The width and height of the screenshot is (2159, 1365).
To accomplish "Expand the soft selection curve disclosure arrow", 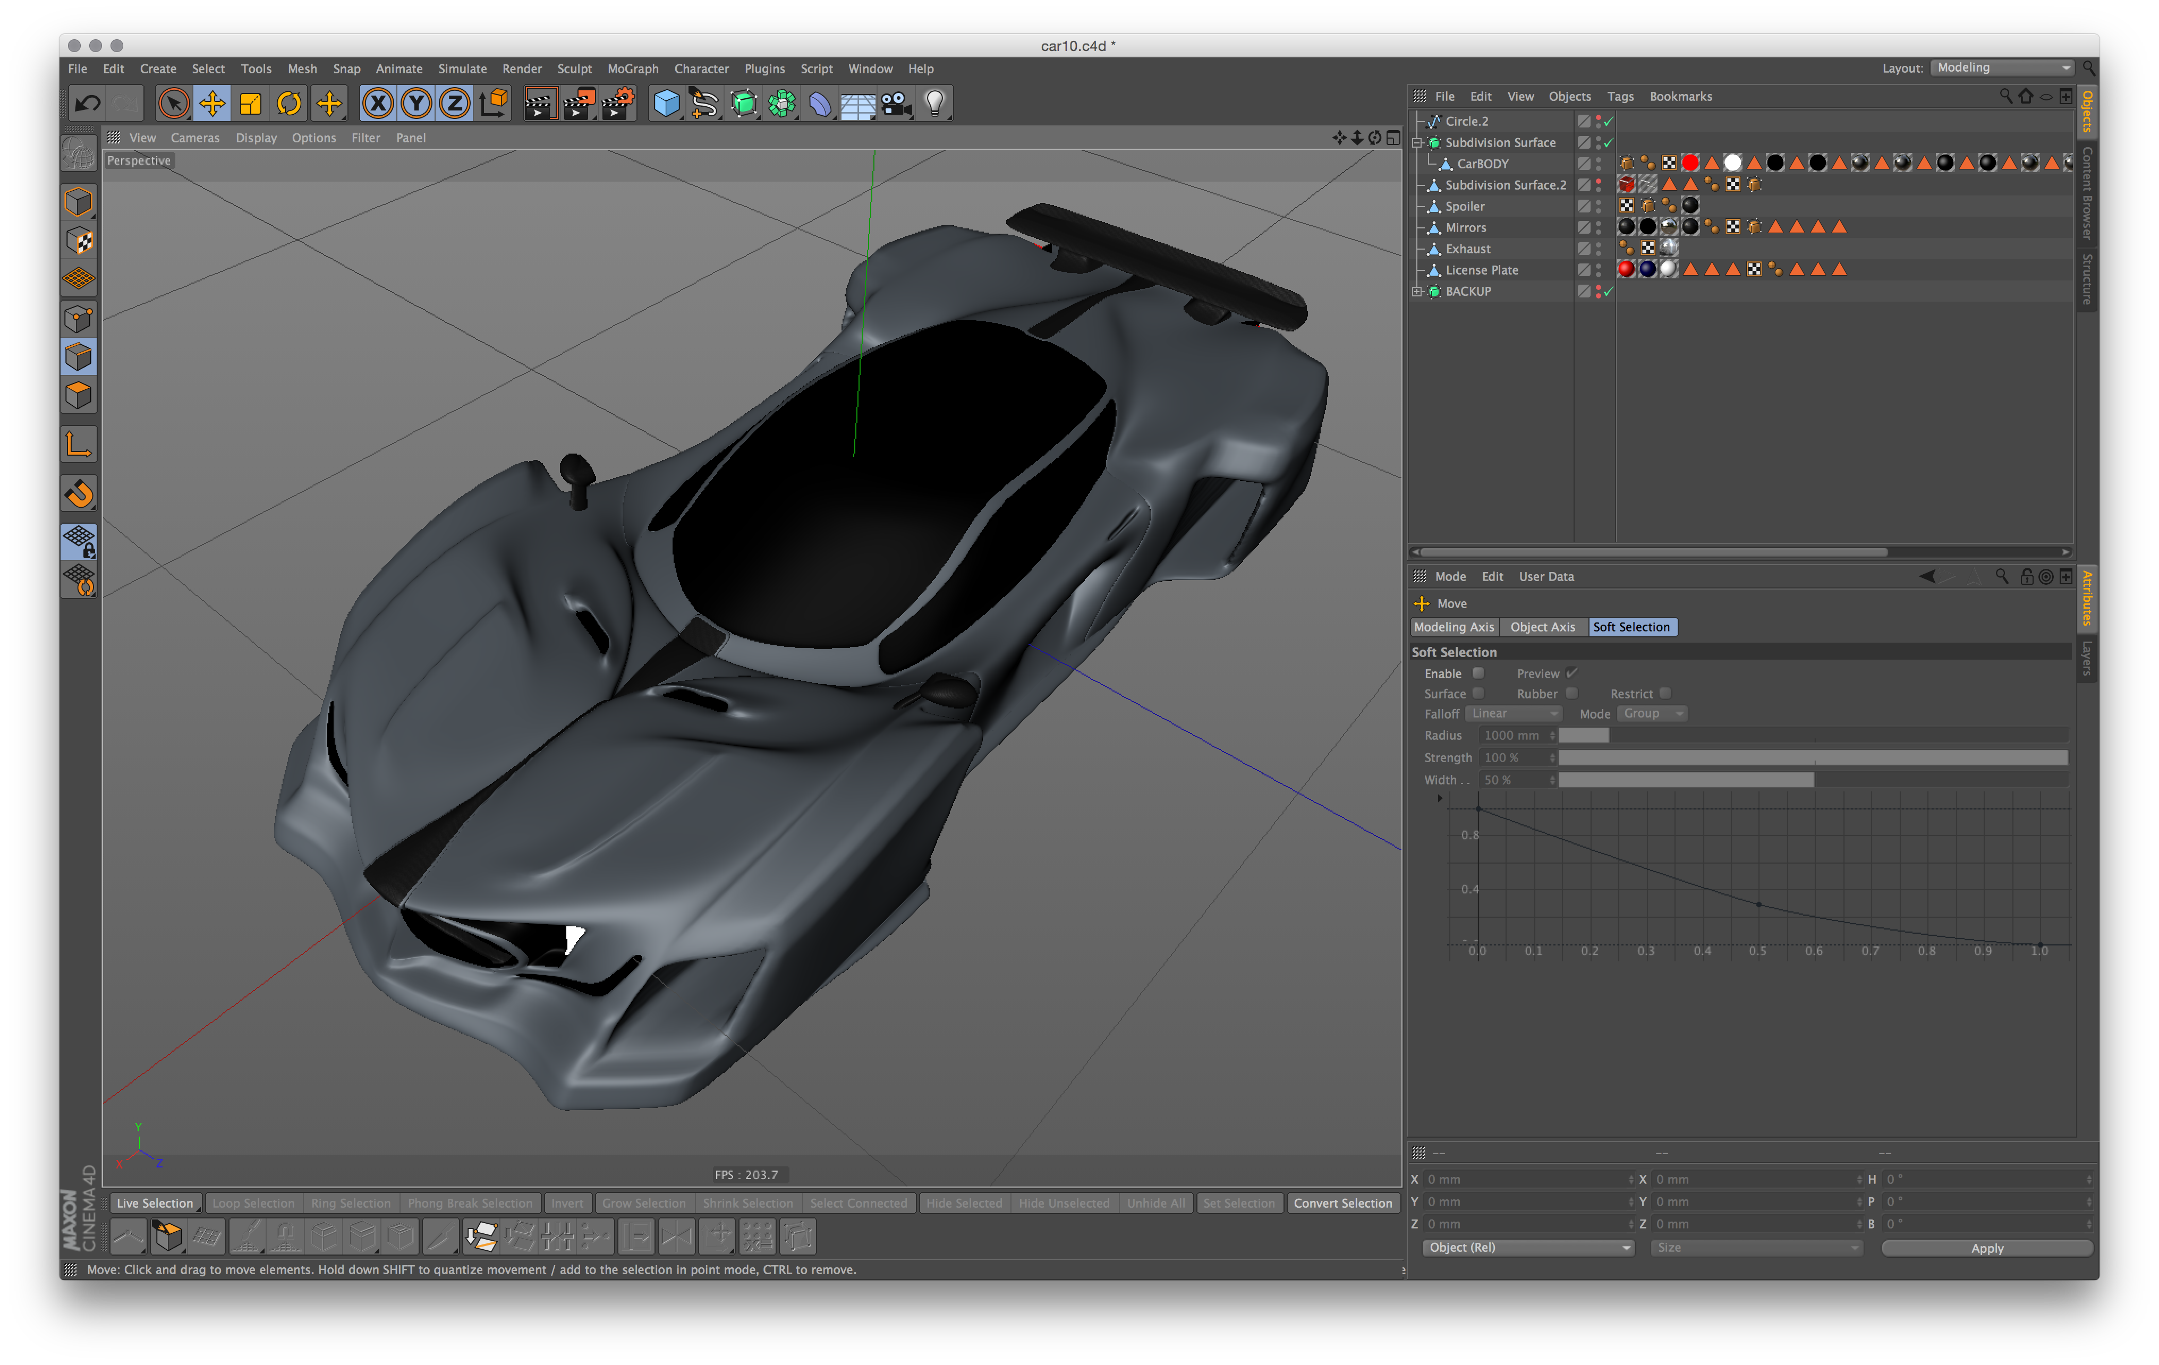I will click(1440, 798).
